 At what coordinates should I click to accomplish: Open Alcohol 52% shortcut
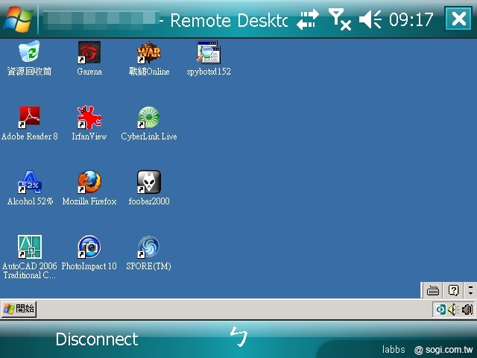tap(29, 183)
